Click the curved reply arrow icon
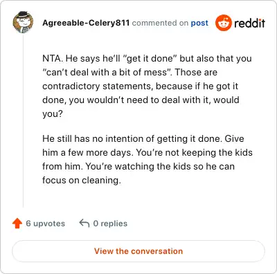Screen dimensions: 277x274 84,223
